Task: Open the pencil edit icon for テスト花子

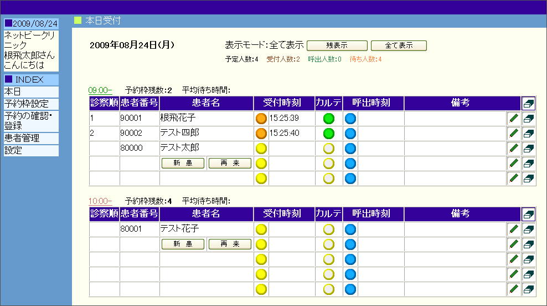Action: 513,229
